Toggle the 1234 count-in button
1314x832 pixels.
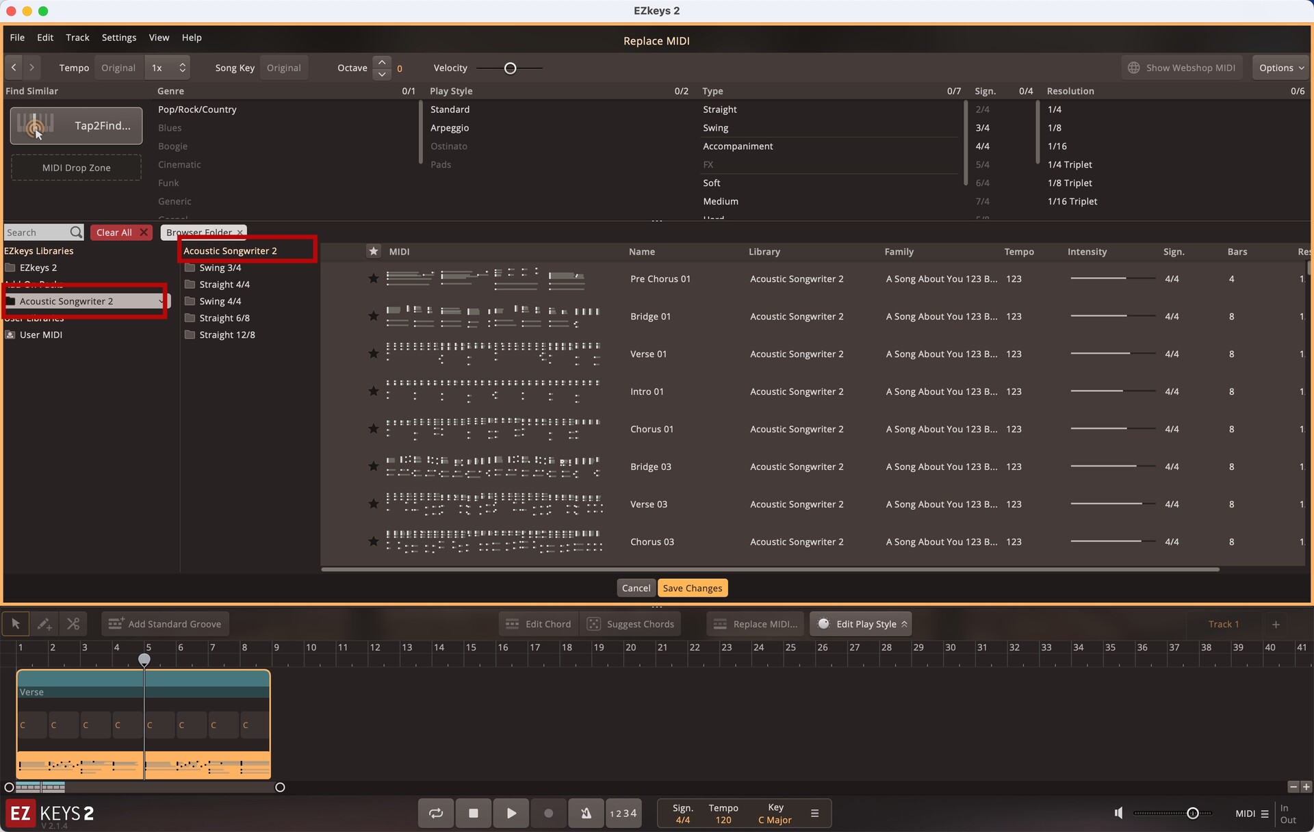623,813
